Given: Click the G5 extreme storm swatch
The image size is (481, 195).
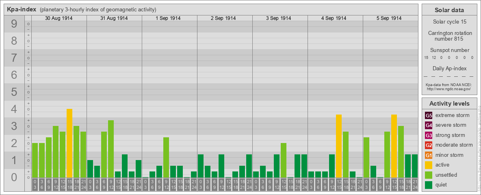Looking at the screenshot, I should pyautogui.click(x=429, y=115).
